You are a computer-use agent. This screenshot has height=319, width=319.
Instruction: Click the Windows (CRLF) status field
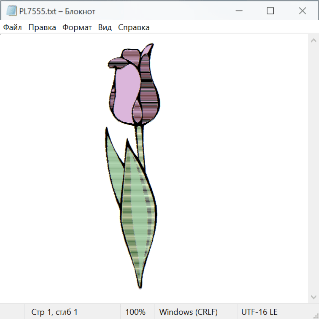click(188, 312)
